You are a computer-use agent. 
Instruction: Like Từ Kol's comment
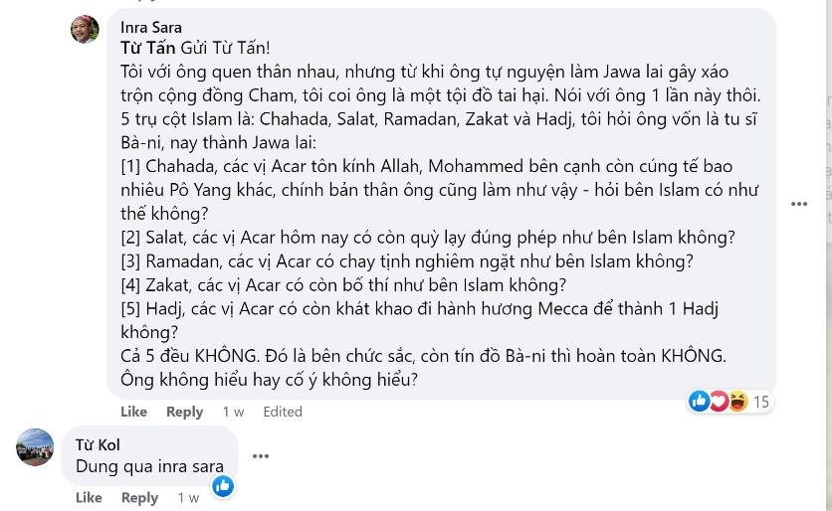pyautogui.click(x=89, y=497)
